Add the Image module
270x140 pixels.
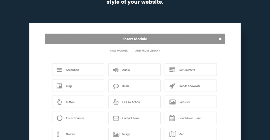(x=134, y=134)
